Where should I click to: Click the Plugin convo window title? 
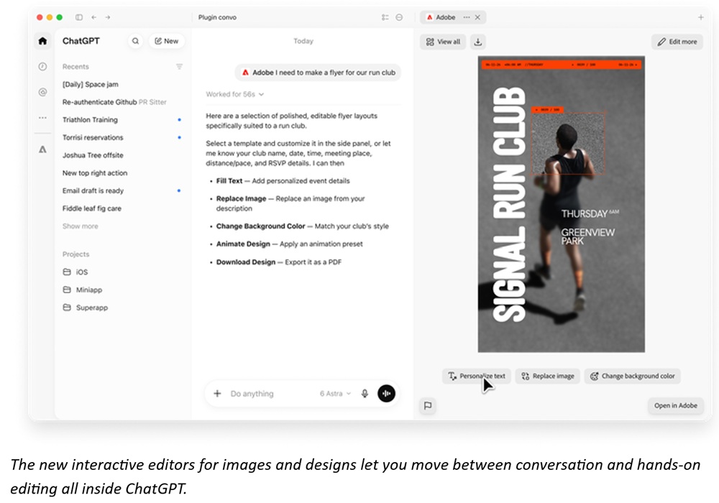217,17
